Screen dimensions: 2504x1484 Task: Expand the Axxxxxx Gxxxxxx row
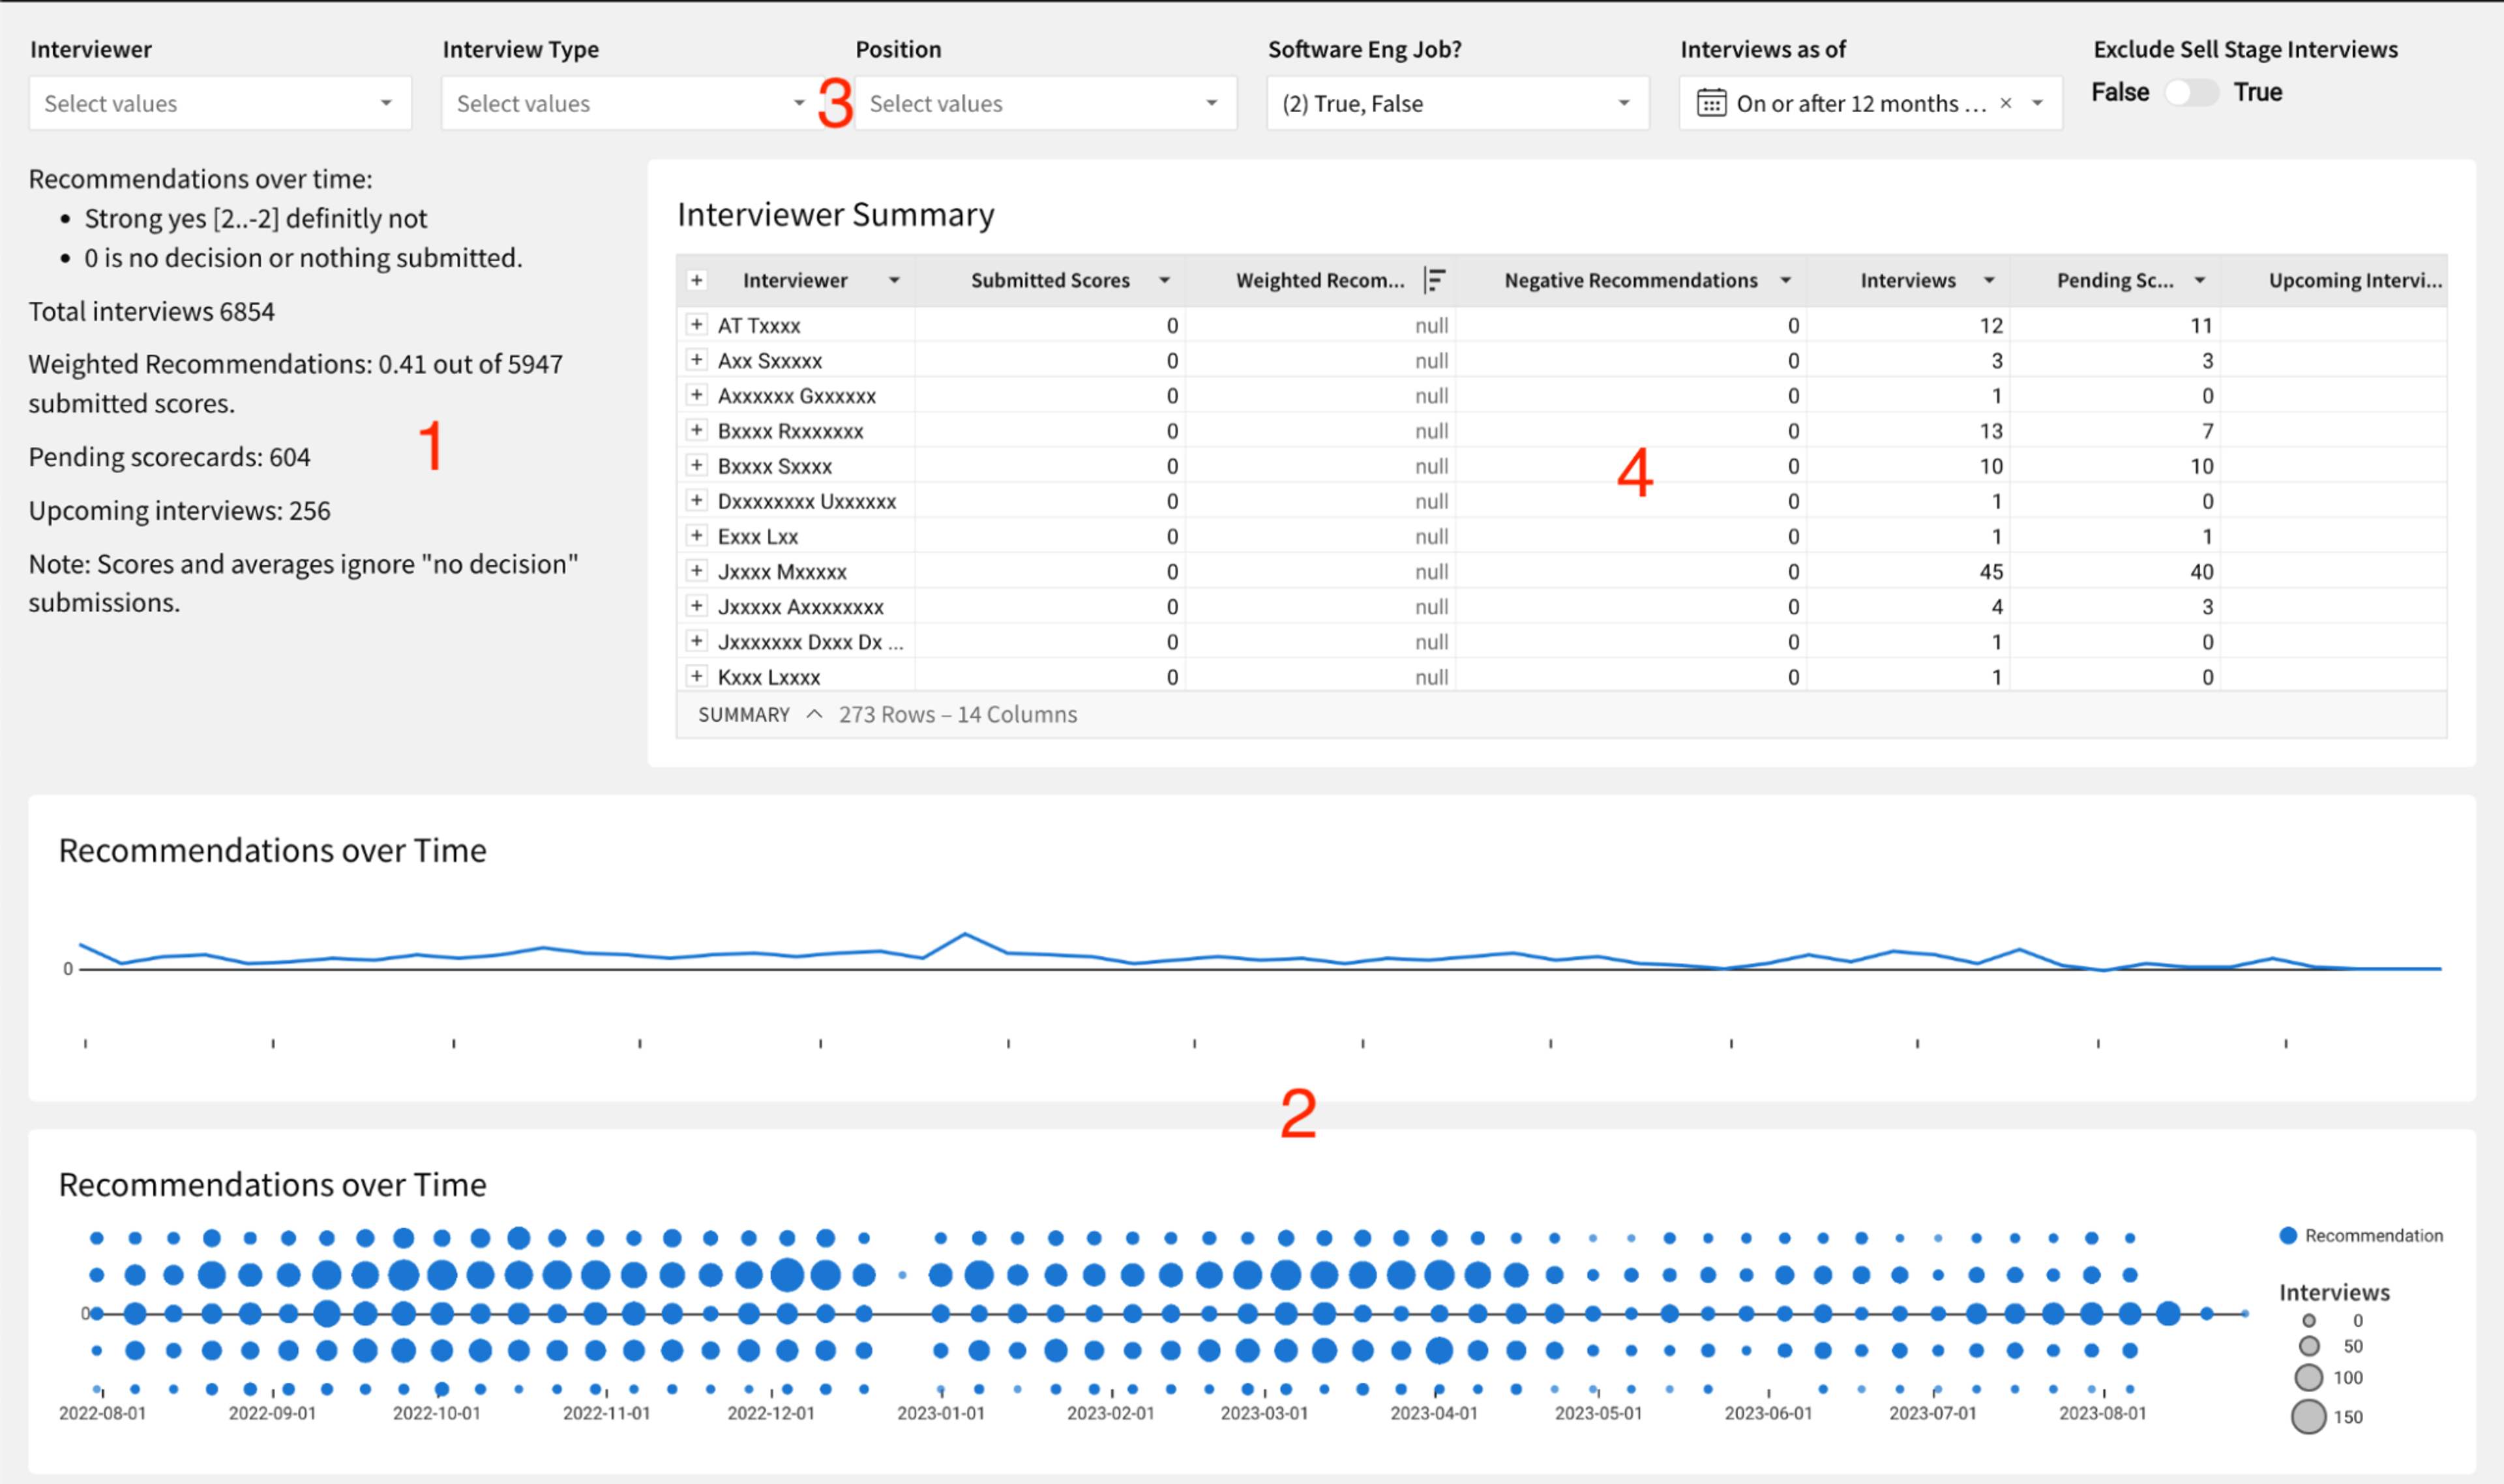pos(697,394)
